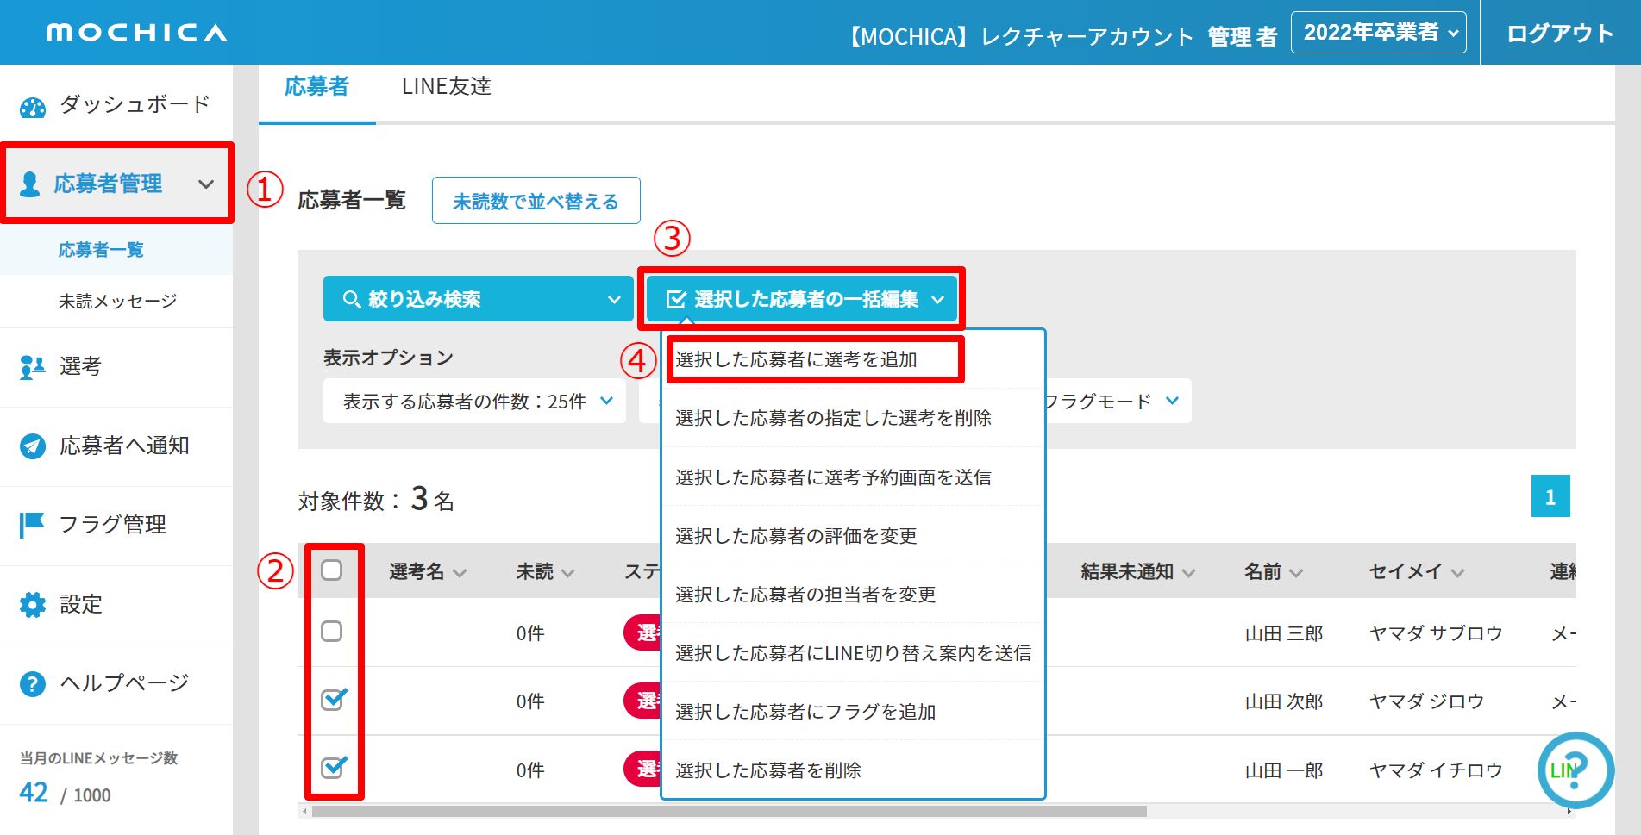Click the flag management icon

point(33,525)
